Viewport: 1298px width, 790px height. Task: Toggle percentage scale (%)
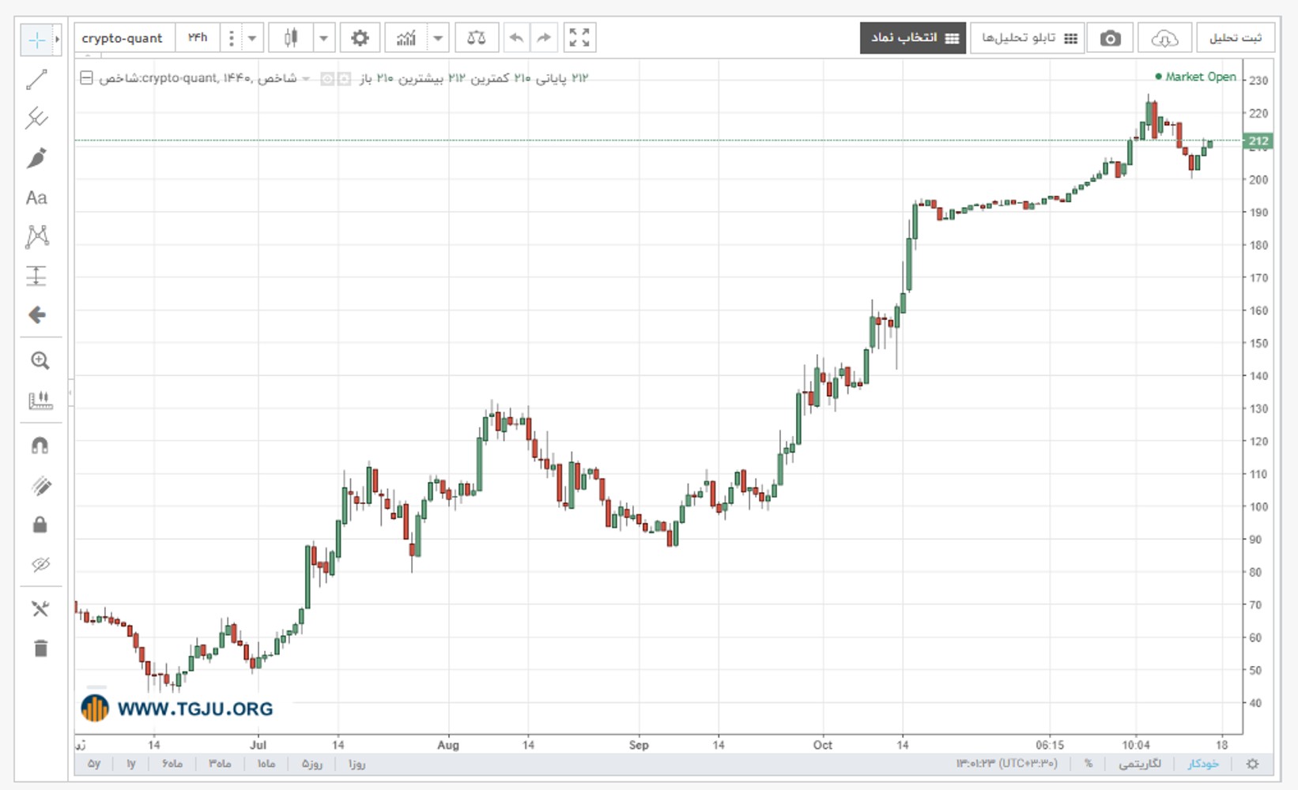(x=1089, y=764)
